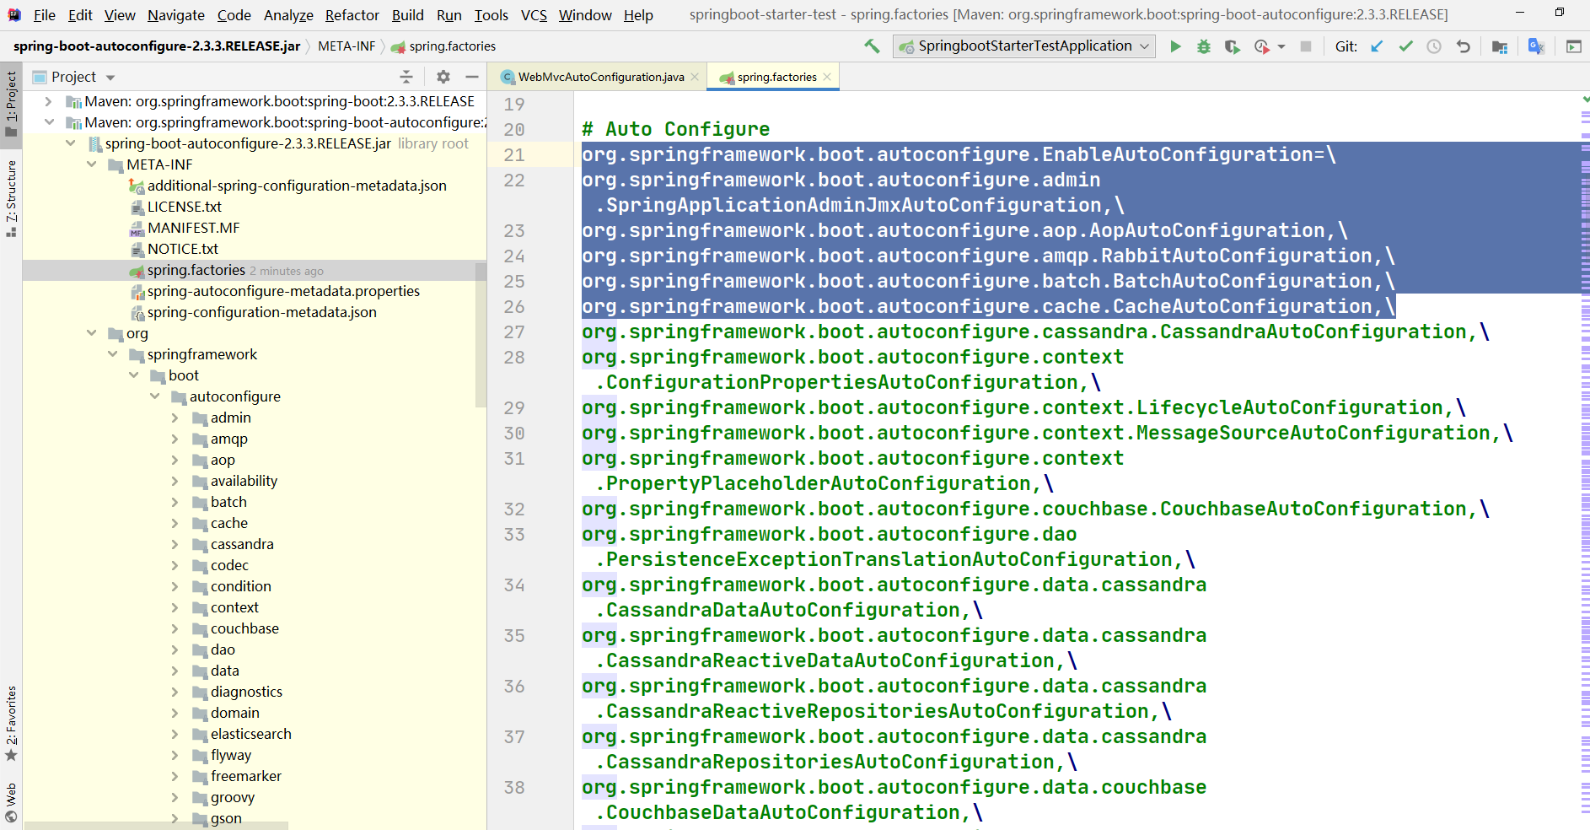Open the Navigate menu
This screenshot has width=1590, height=830.
[x=175, y=15]
